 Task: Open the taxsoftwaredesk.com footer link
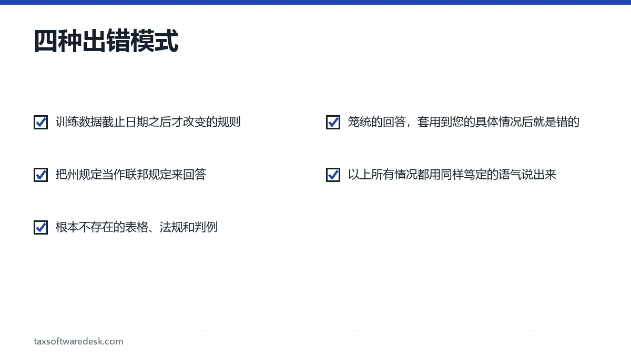[78, 341]
